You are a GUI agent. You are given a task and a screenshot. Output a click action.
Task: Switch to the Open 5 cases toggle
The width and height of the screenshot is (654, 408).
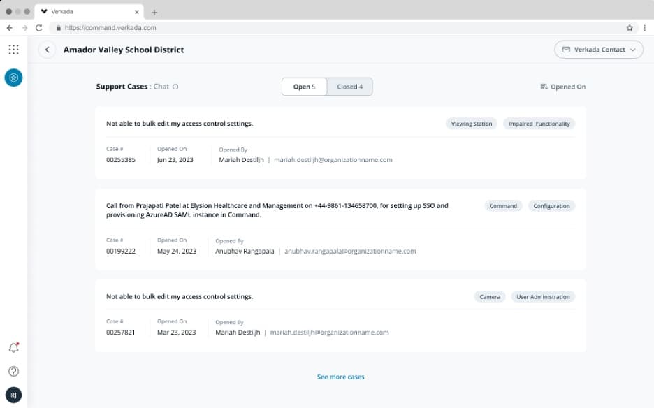point(304,87)
